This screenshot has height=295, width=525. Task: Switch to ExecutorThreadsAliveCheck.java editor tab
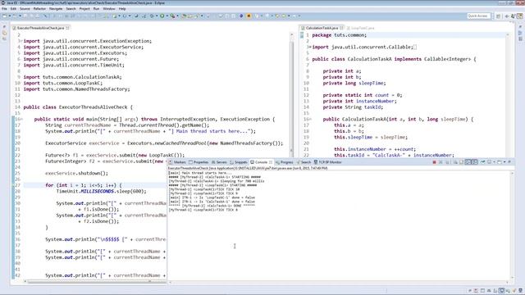[40, 28]
